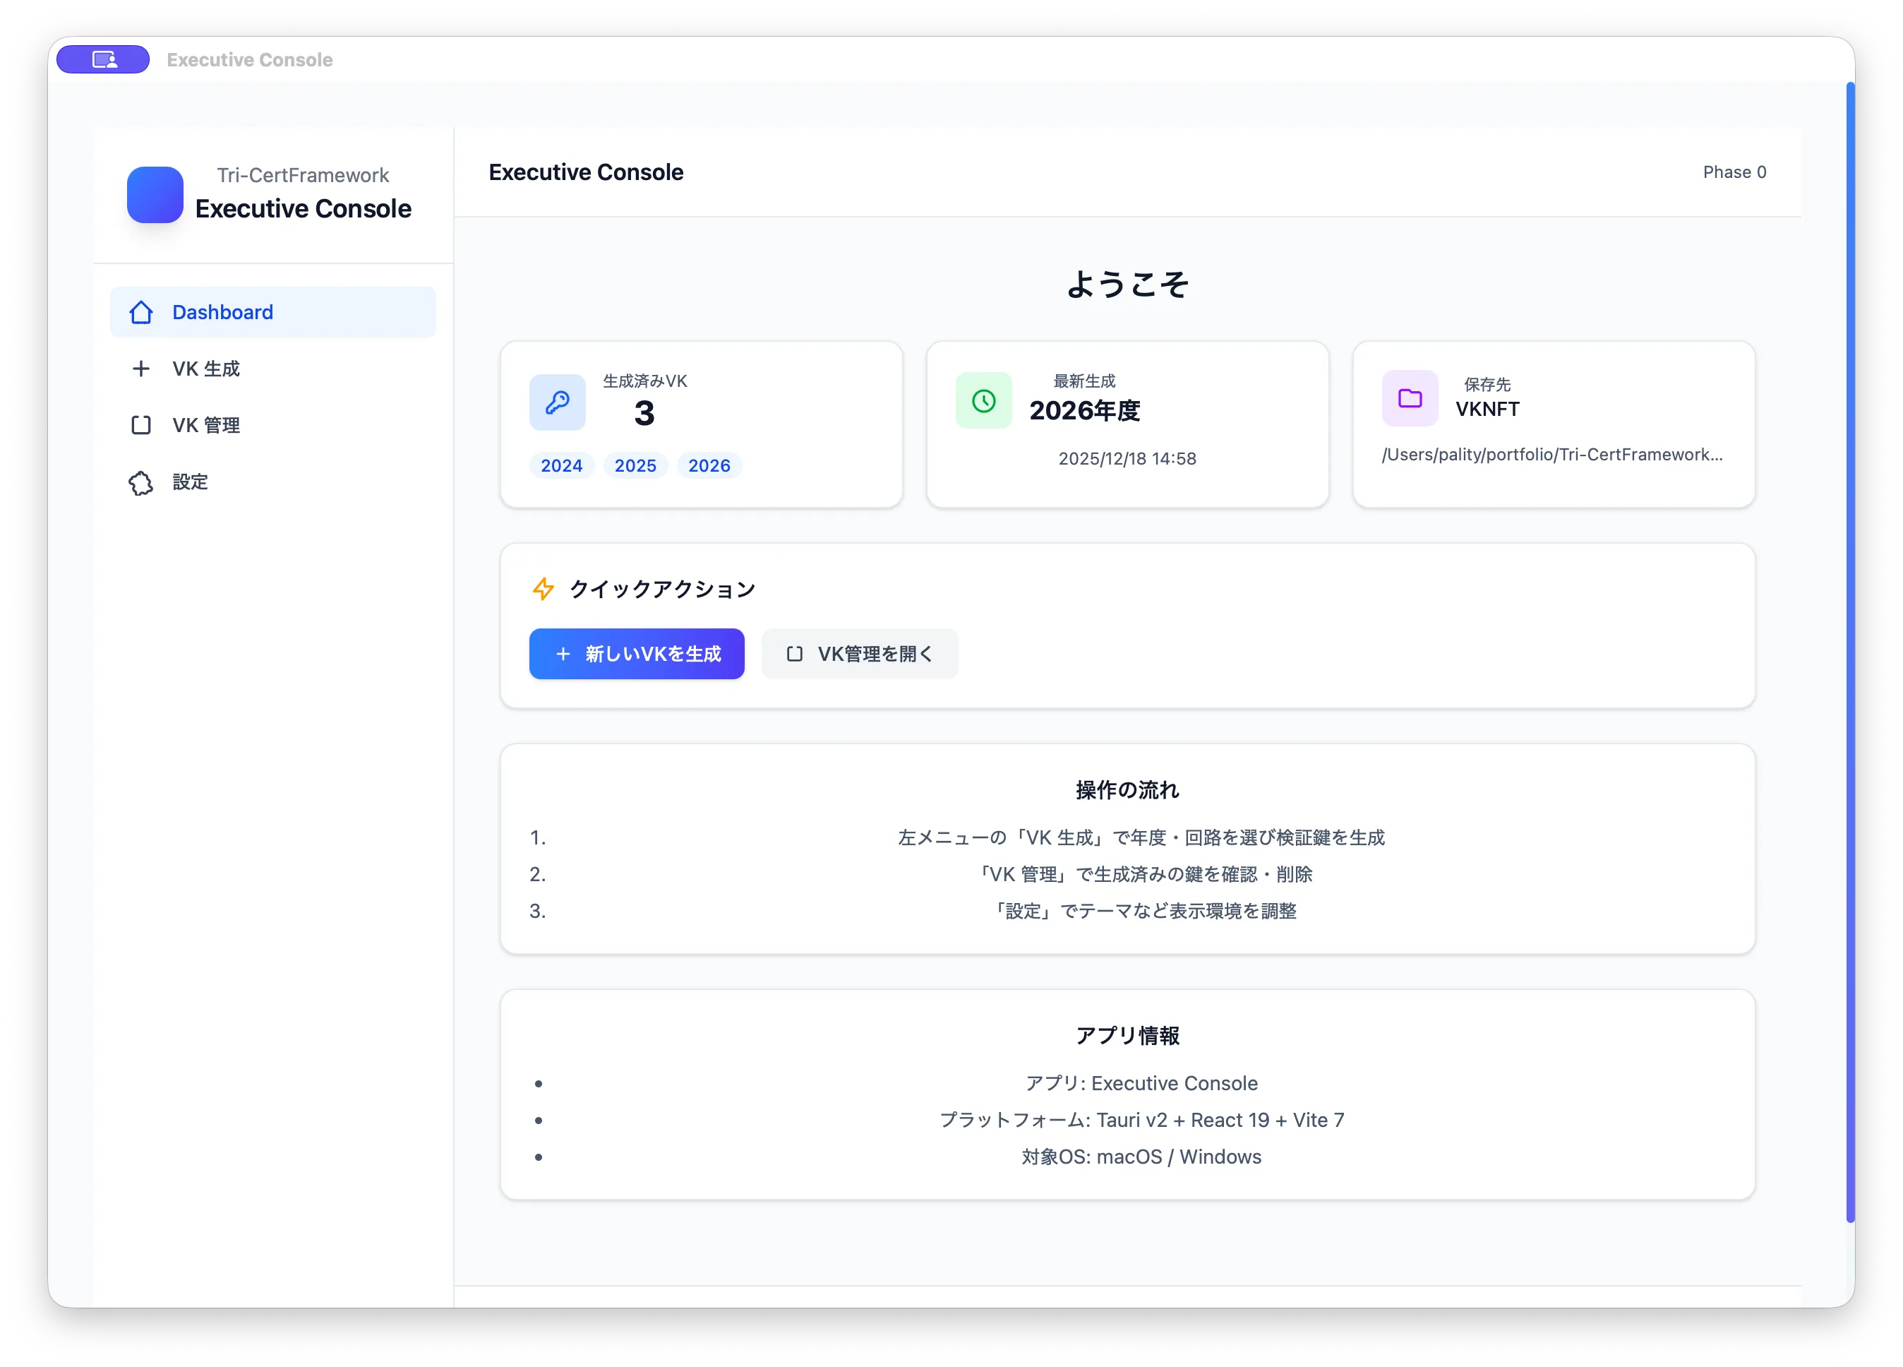Screen dimensions: 1903x1367
Task: Click the purple folder icon in 保存先 card
Action: 1410,399
